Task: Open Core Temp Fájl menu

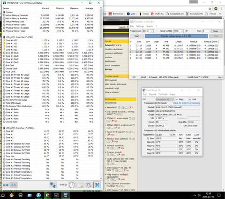Action: click(145, 94)
